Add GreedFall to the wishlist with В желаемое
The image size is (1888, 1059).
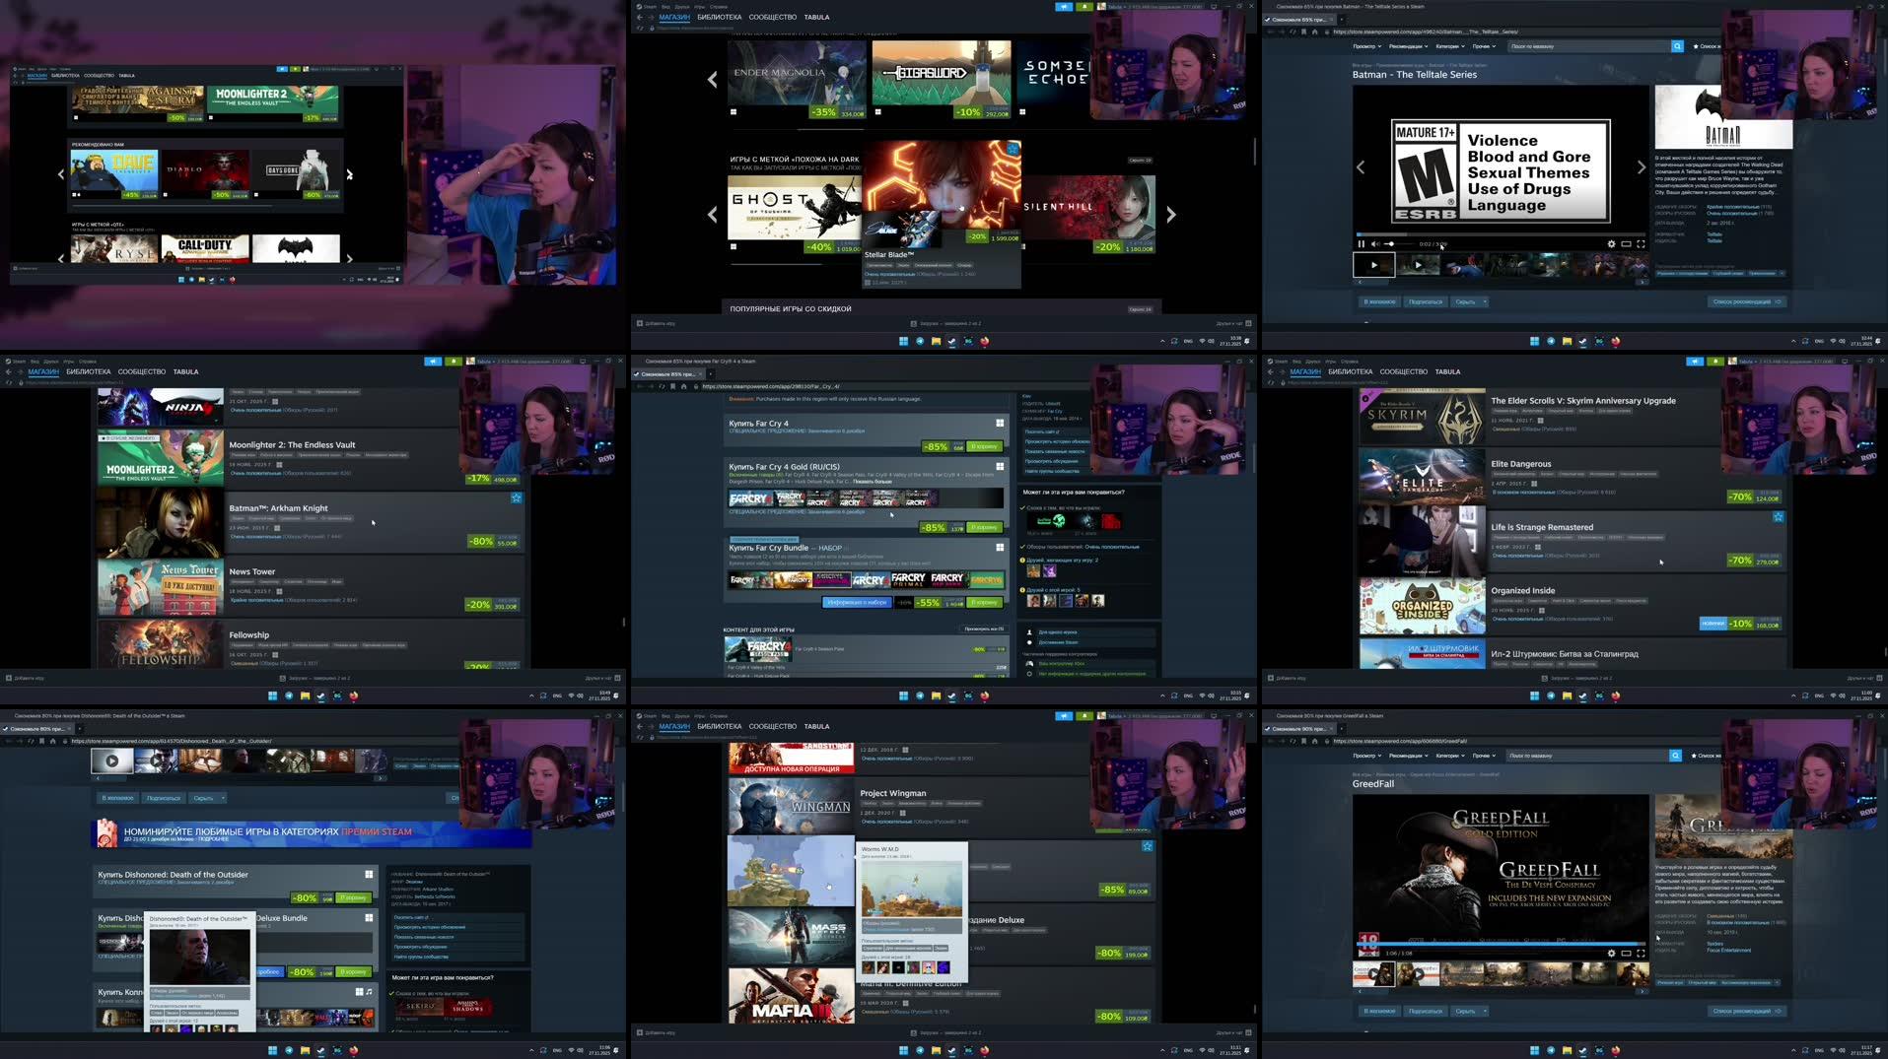[1380, 1010]
